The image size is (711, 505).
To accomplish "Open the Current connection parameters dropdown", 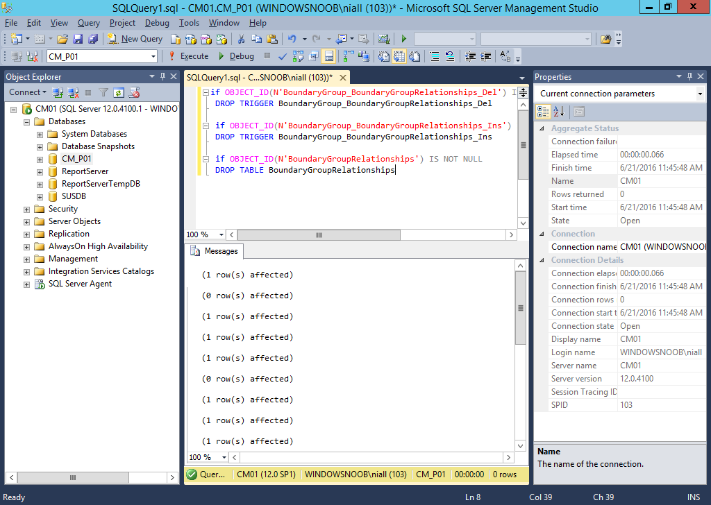I will (700, 94).
